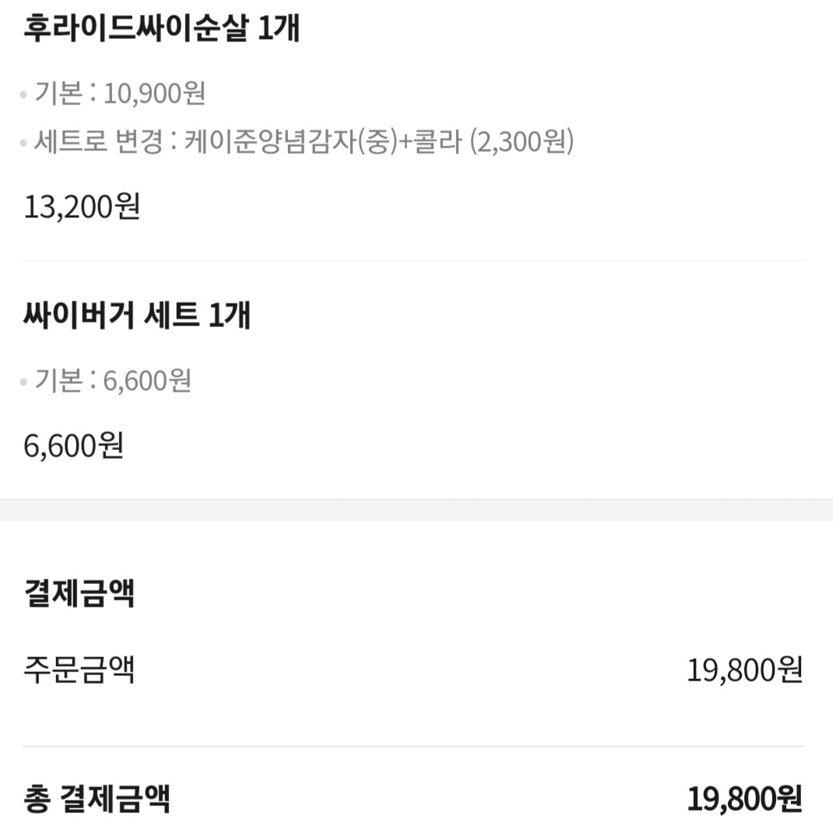The width and height of the screenshot is (833, 823).
Task: Tap the 케이준양념감자(중)+콜라 text
Action: pos(323,142)
